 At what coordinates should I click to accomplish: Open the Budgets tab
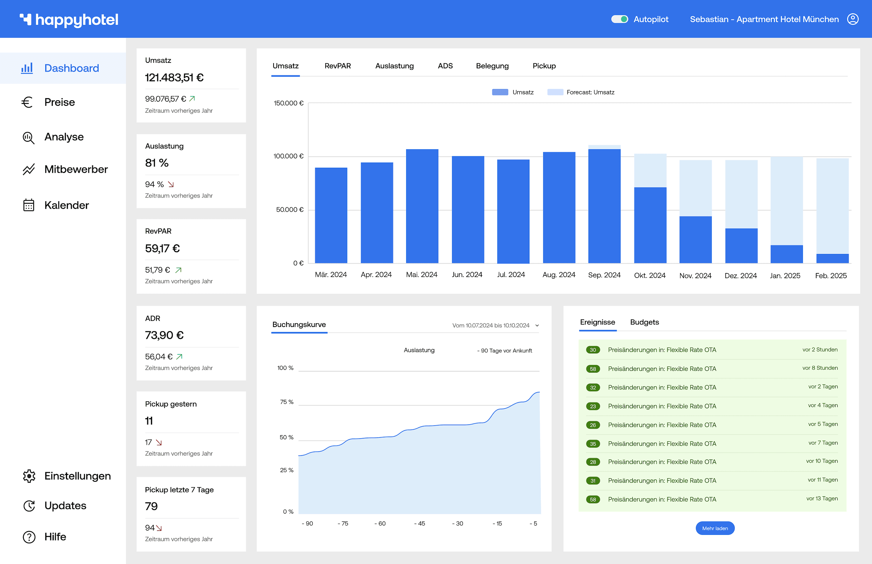coord(644,322)
